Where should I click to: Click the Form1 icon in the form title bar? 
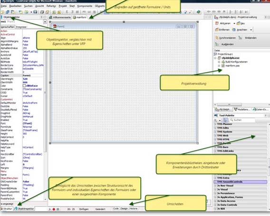tap(55, 26)
